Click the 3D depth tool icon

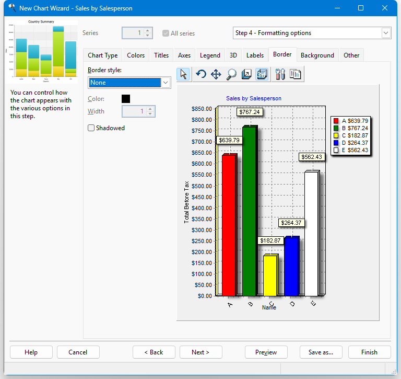tap(247, 74)
